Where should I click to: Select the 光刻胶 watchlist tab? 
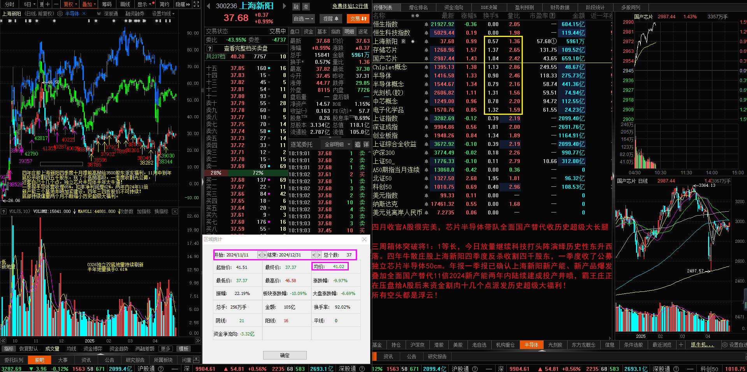point(555,345)
